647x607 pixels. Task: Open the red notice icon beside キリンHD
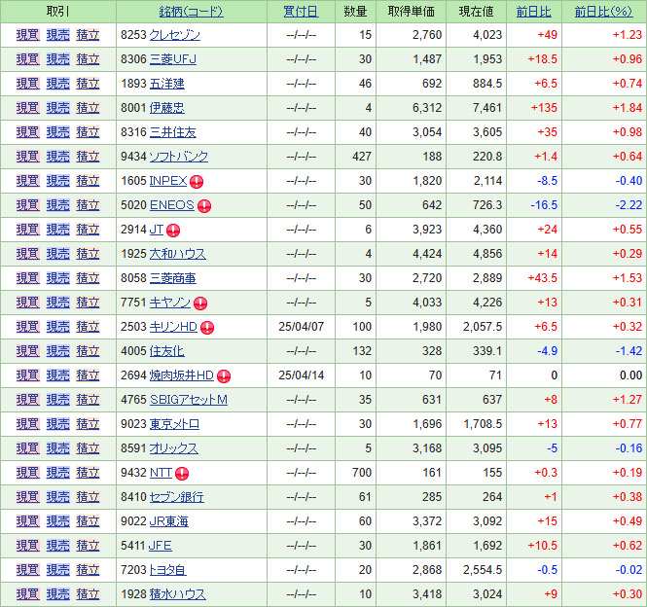coord(207,327)
